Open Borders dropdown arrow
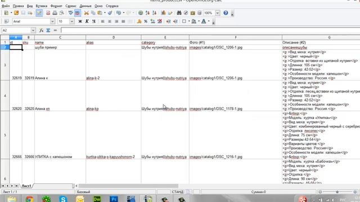 pyautogui.click(x=189, y=21)
